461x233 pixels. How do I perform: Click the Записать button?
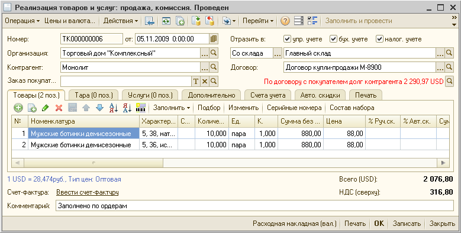tap(407, 224)
